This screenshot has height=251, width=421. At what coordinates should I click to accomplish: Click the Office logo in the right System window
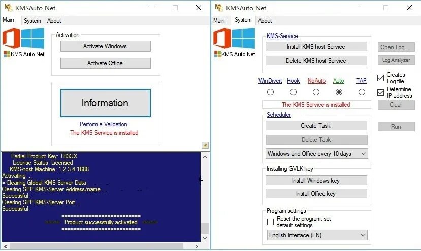click(x=222, y=39)
